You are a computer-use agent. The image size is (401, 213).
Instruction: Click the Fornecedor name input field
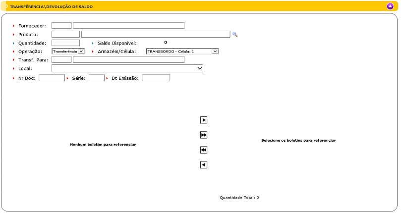coord(128,25)
